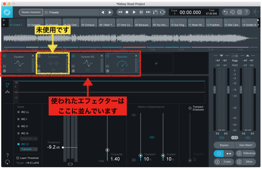The image size is (262, 169).
Task: Pause playback
Action: pyautogui.click(x=141, y=12)
